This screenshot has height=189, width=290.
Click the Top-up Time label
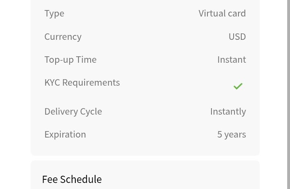pyautogui.click(x=70, y=60)
